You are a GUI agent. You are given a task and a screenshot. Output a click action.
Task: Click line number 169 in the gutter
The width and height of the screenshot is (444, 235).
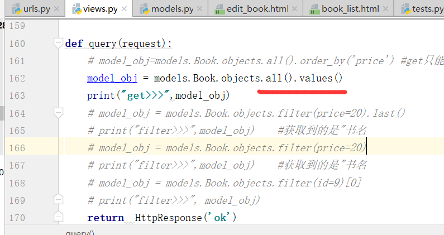point(17,200)
